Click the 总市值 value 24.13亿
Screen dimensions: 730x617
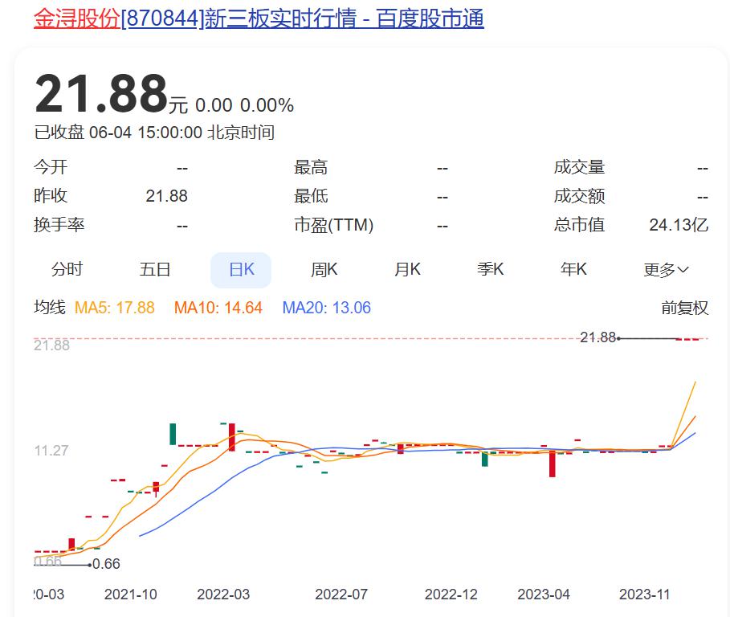click(x=679, y=225)
